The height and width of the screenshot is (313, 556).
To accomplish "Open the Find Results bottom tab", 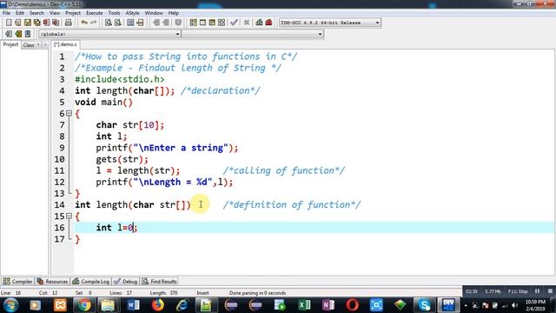I will 159,282.
